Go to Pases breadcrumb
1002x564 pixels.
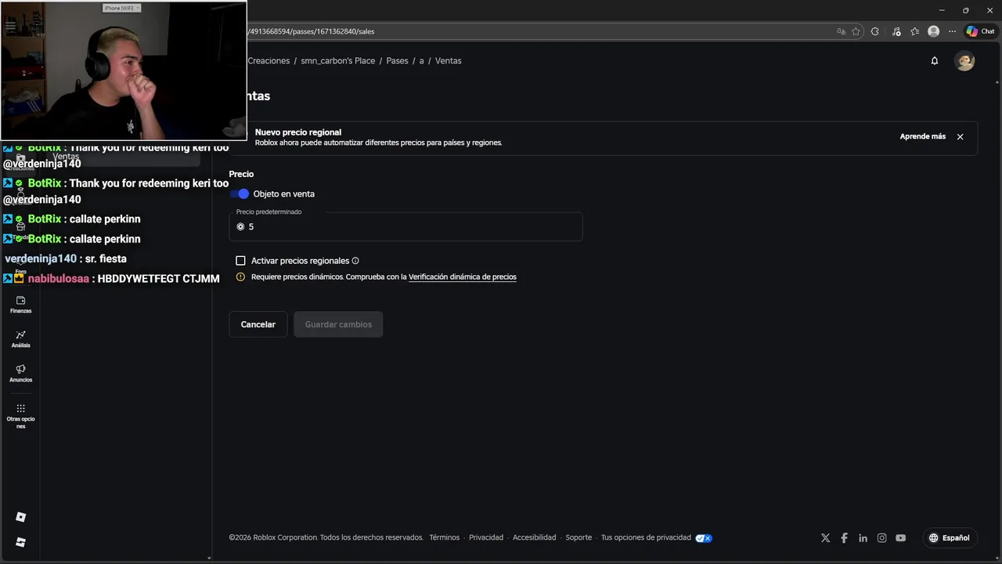tap(397, 60)
